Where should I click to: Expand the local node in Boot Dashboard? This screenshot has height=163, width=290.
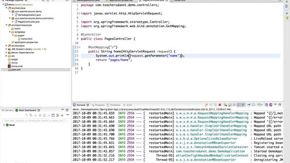[4, 125]
